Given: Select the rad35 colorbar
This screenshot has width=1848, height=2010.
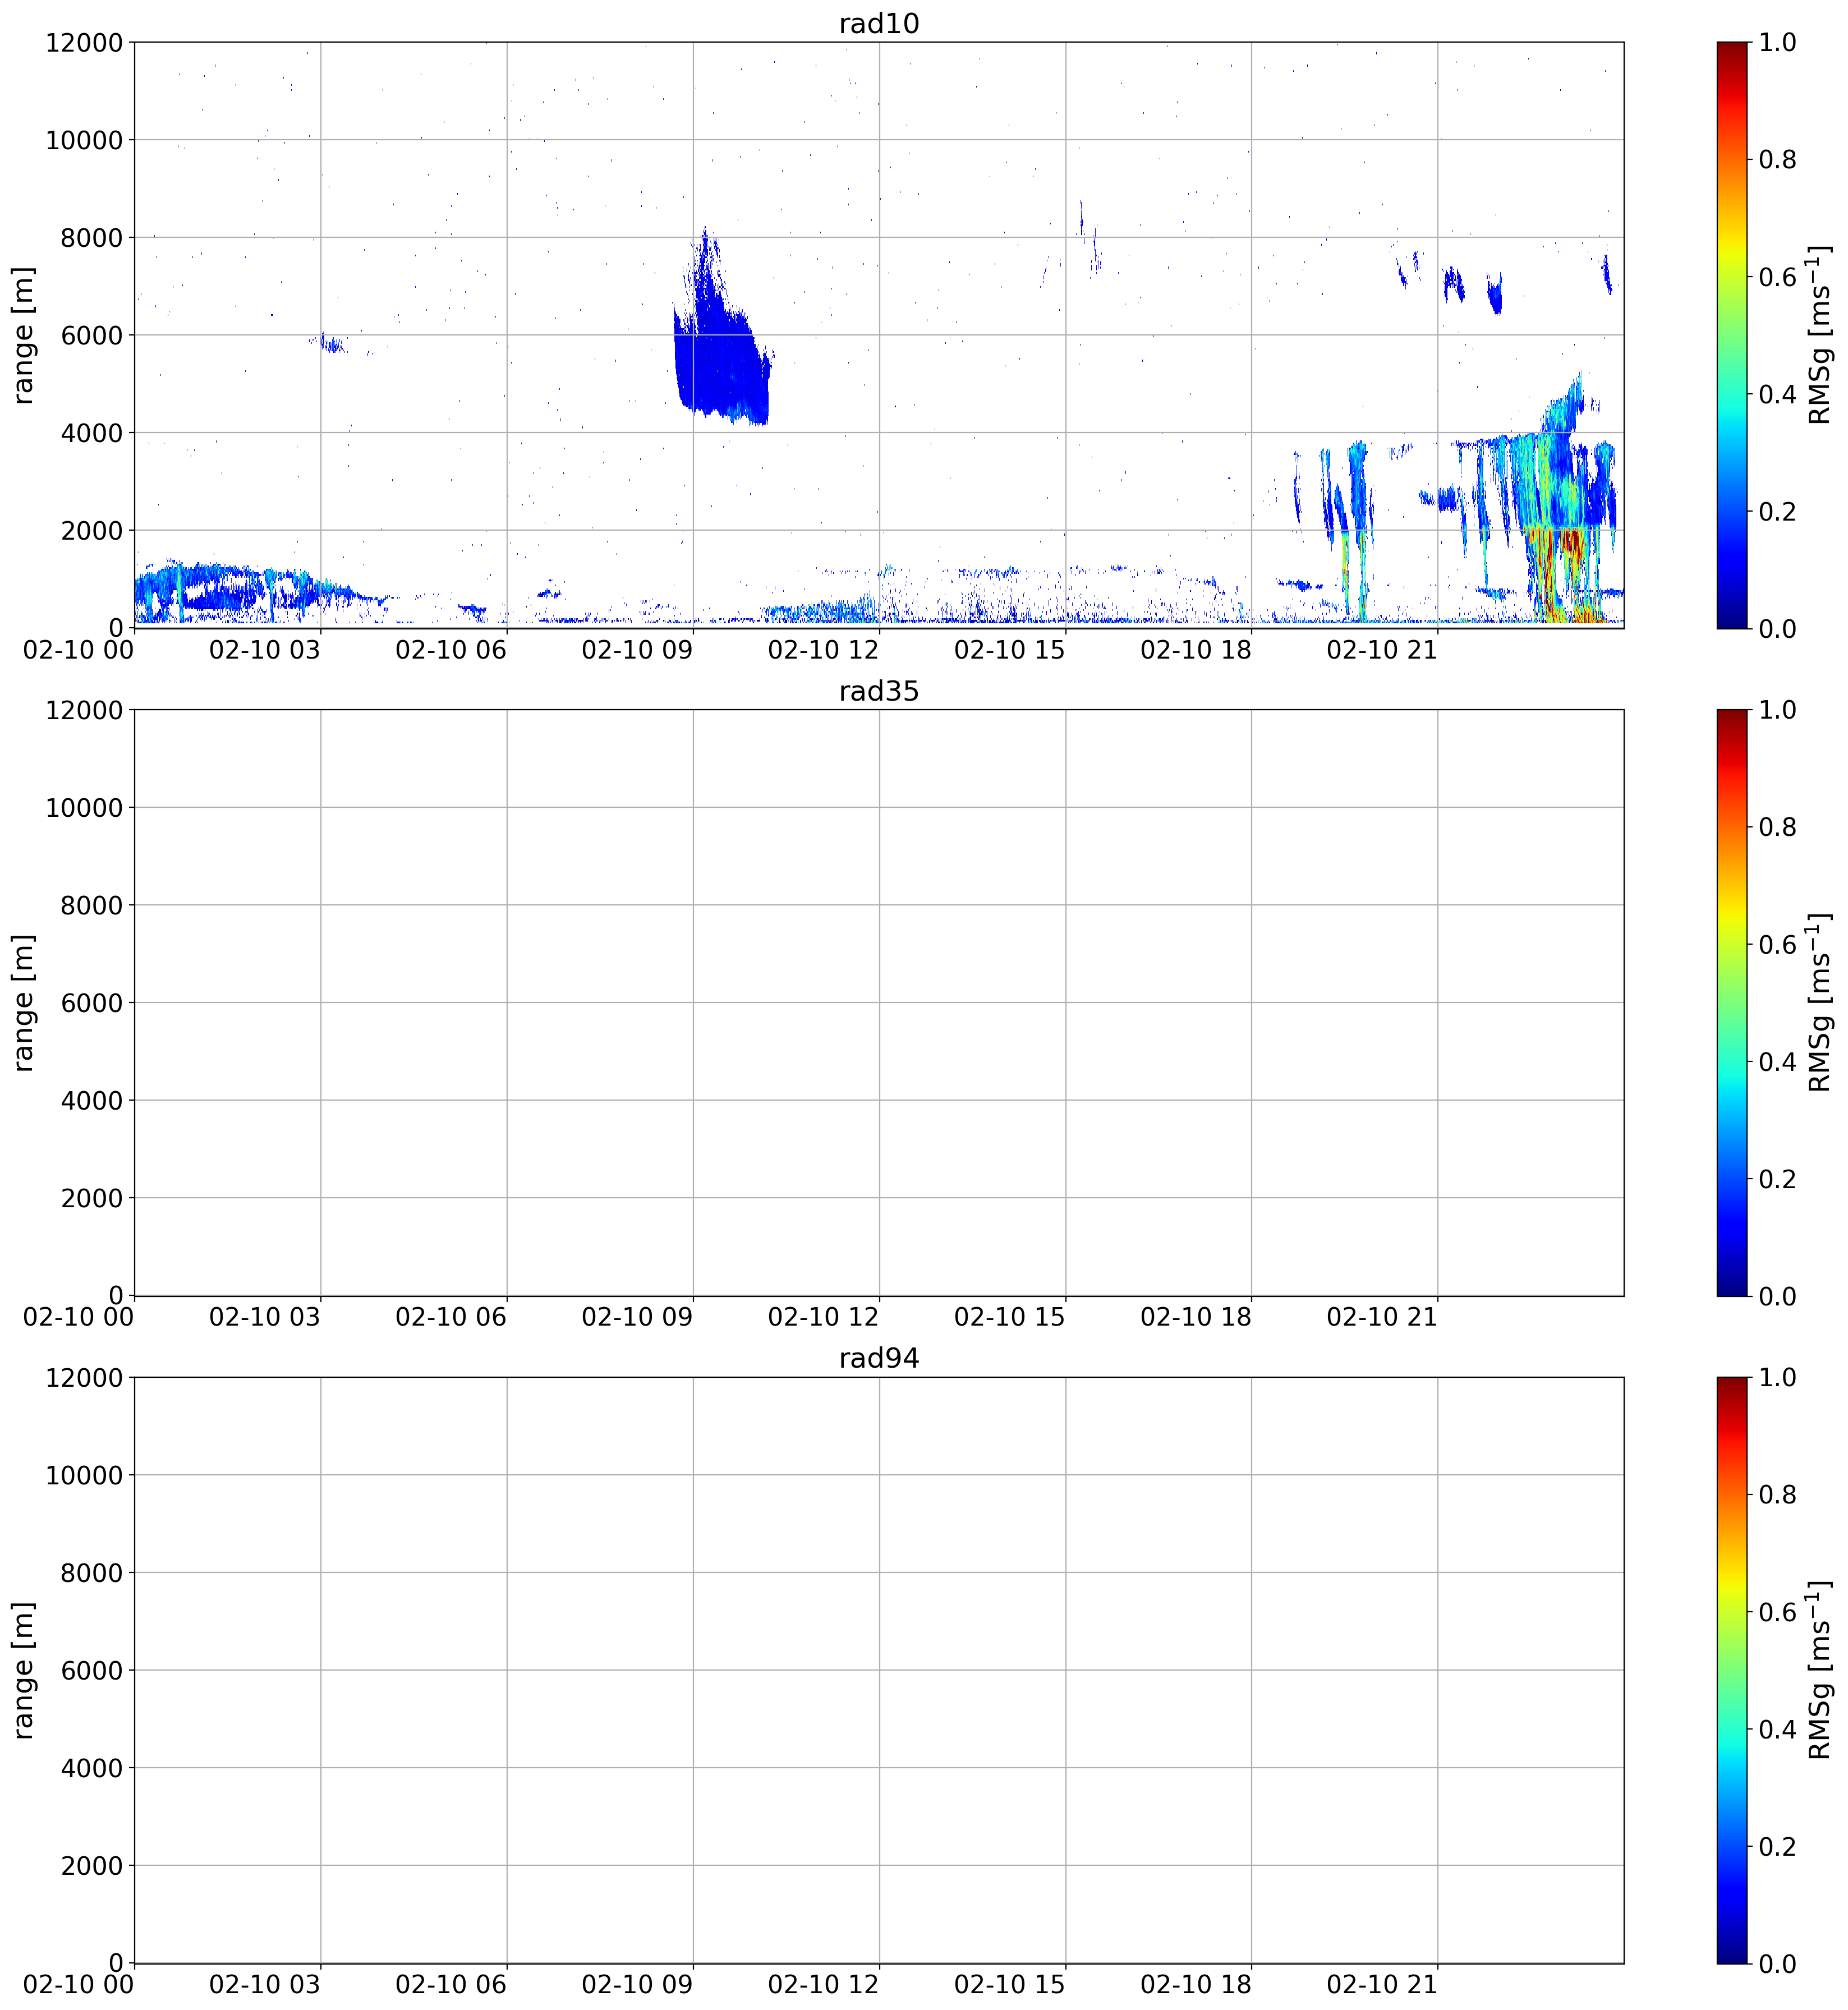Looking at the screenshot, I should tap(1732, 1002).
